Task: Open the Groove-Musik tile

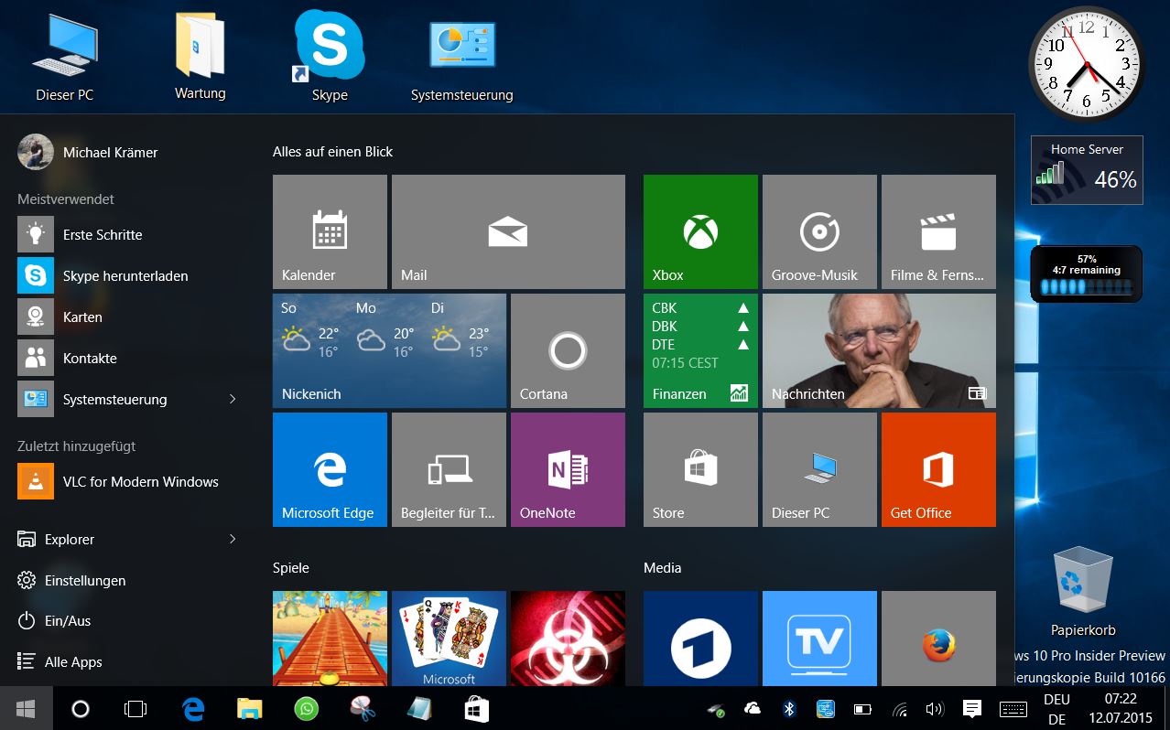Action: [x=819, y=231]
